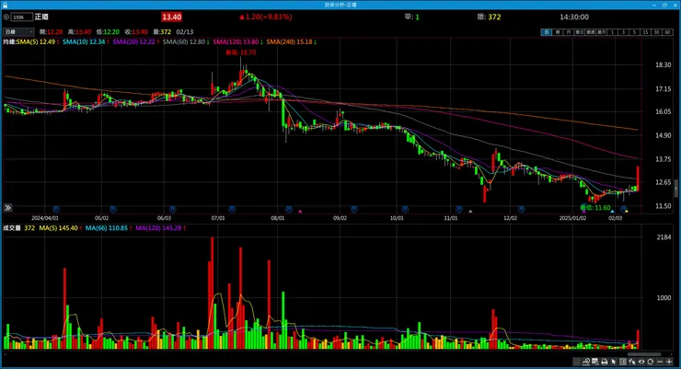681x369 pixels.
Task: Open the 日線 chart period dropdown
Action: click(x=18, y=31)
